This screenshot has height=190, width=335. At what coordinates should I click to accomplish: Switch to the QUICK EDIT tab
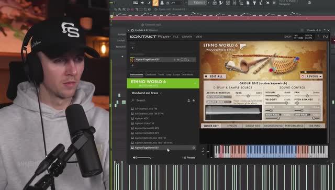(x=211, y=126)
